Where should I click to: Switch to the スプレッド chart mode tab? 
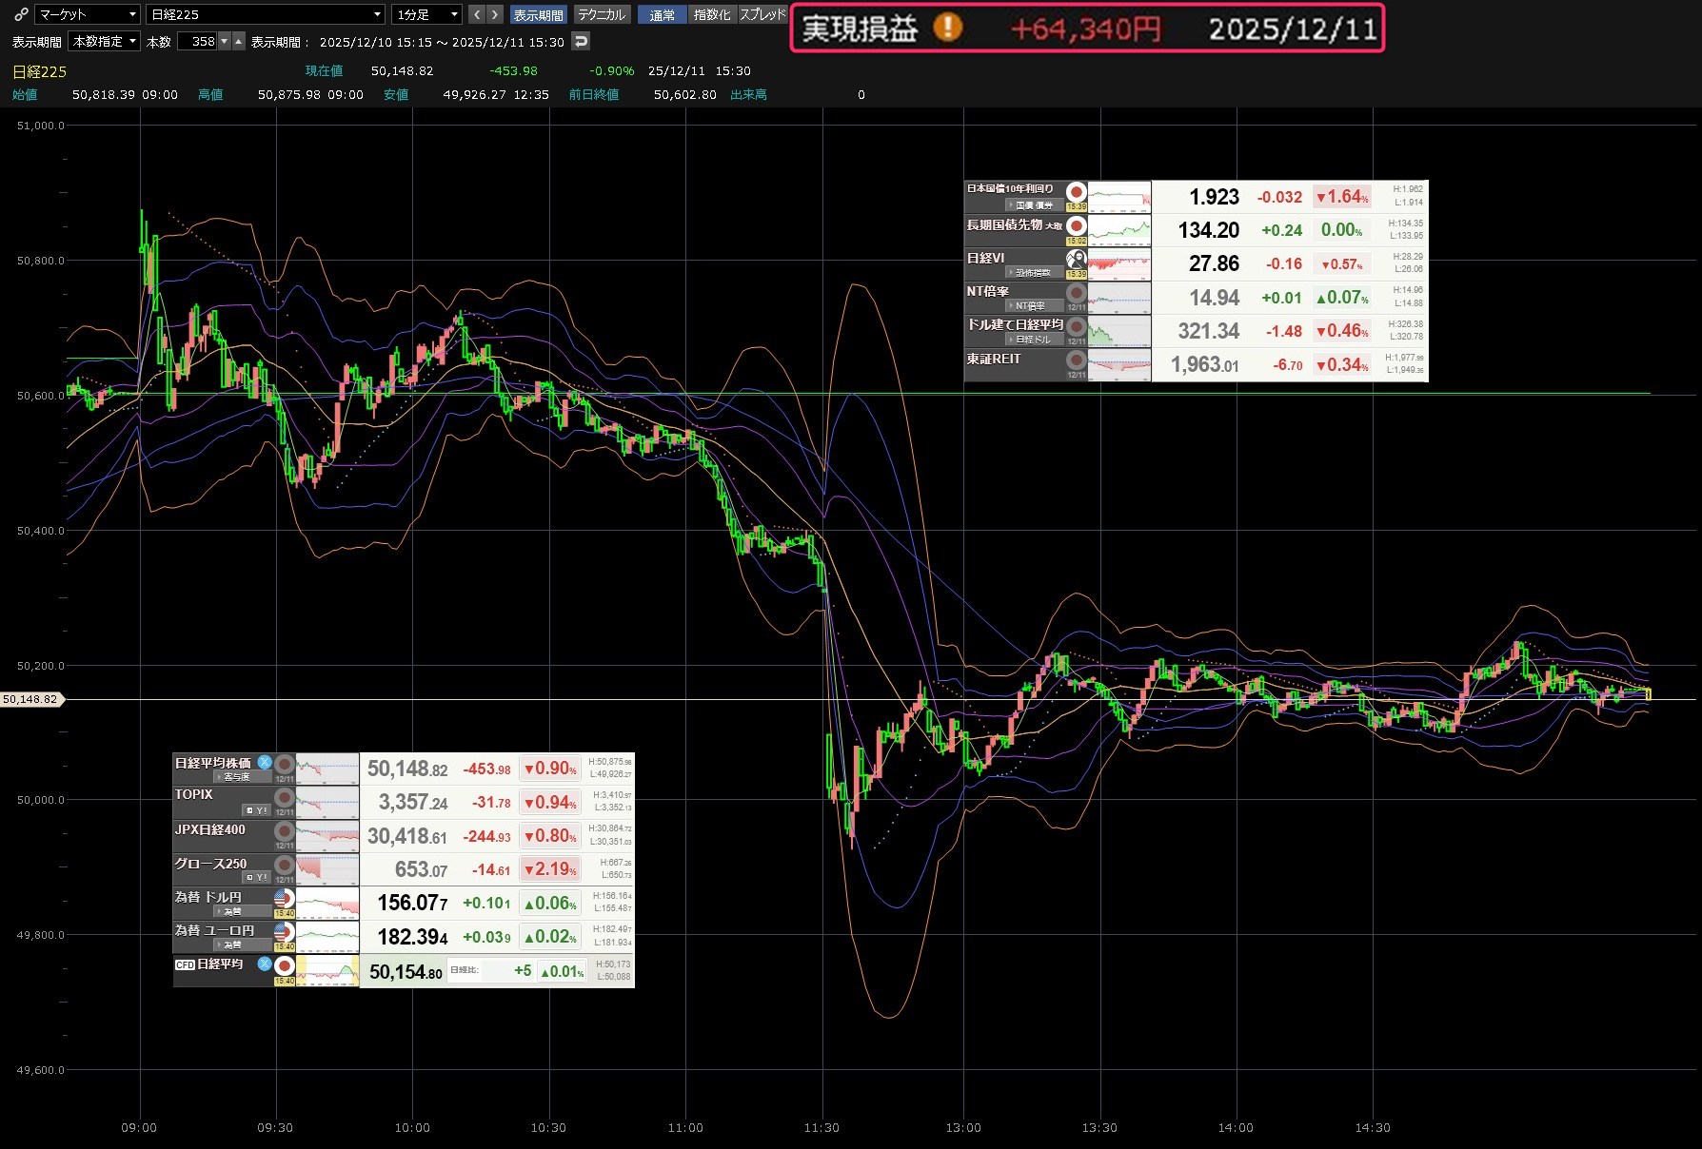[762, 14]
